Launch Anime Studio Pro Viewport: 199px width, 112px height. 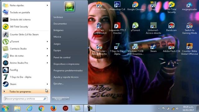26,63
